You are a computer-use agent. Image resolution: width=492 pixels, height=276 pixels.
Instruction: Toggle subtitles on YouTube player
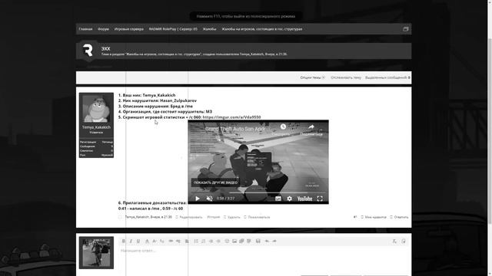tap(278, 199)
